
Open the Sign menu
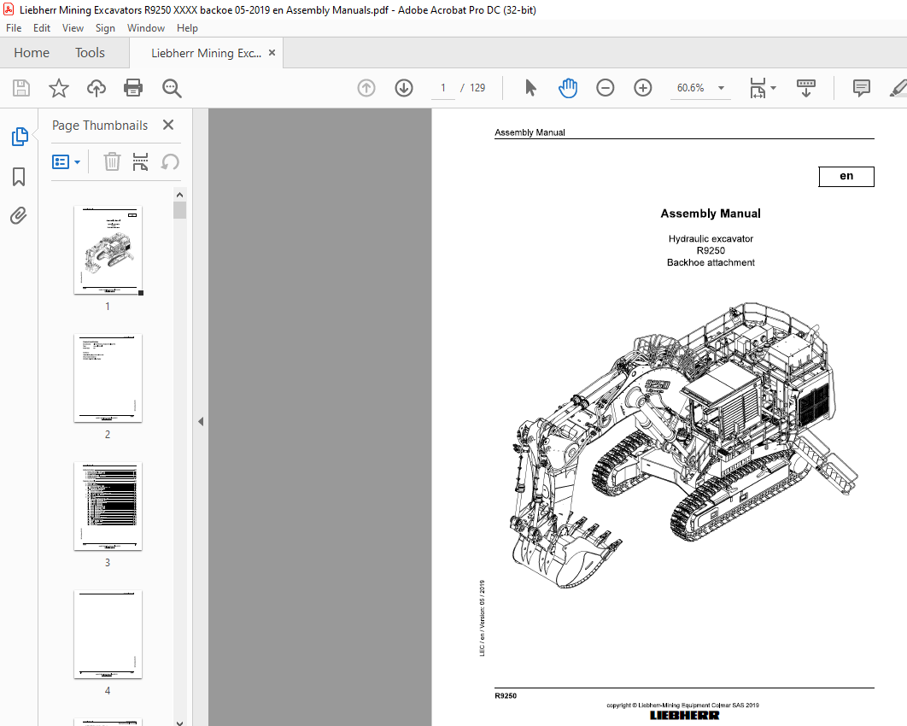click(105, 28)
